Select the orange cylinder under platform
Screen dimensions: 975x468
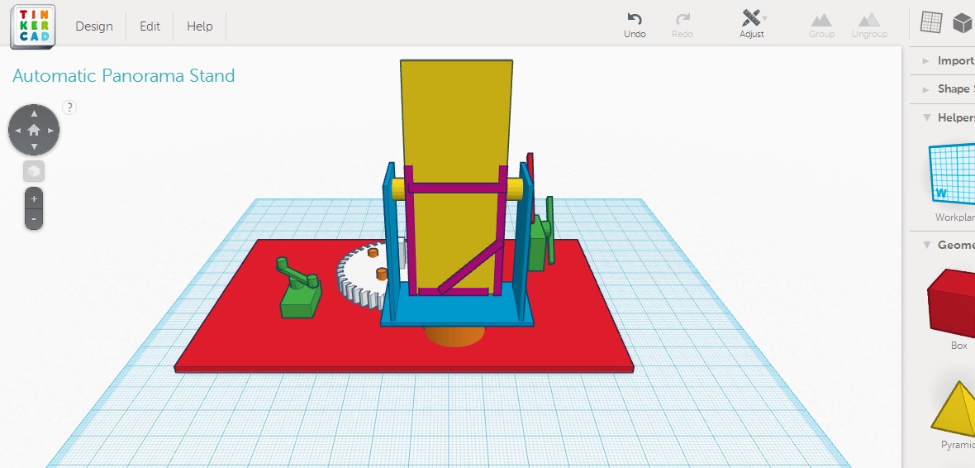[x=454, y=336]
